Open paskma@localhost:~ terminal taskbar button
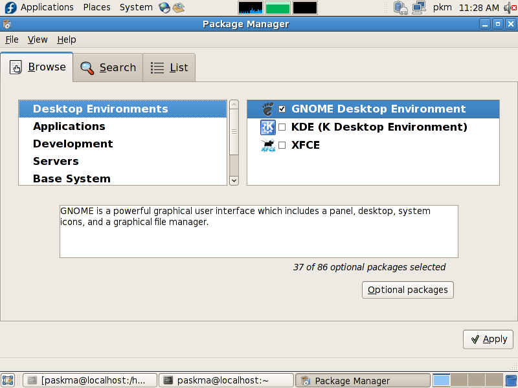Image resolution: width=518 pixels, height=388 pixels. [226, 381]
